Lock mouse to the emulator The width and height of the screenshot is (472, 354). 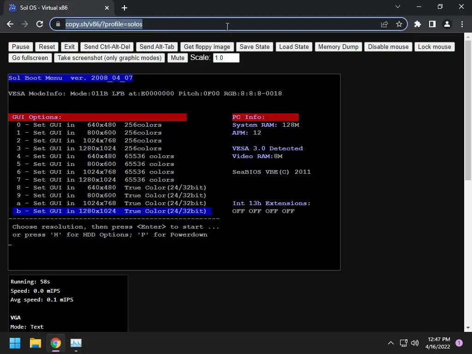pos(434,47)
